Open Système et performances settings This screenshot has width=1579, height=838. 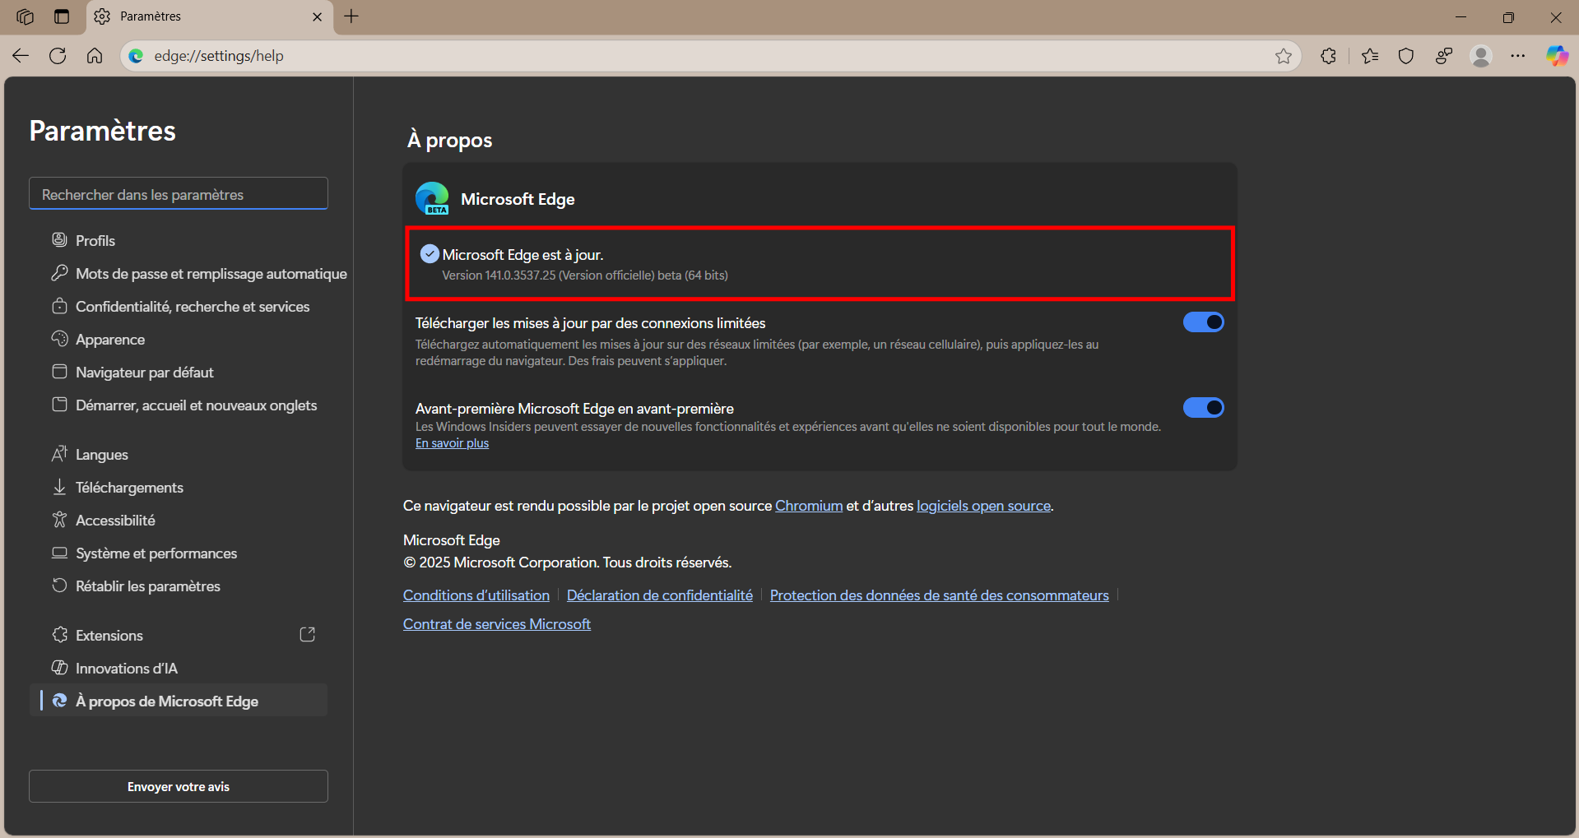click(156, 553)
